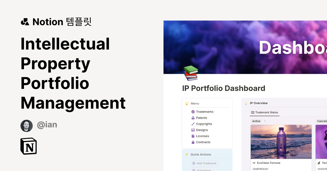This screenshot has width=327, height=171.
Task: Select the Trademarks badge icon in the Menu
Action: (193, 112)
